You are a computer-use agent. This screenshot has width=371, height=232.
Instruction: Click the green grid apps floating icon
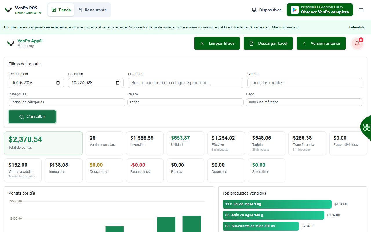[367, 127]
